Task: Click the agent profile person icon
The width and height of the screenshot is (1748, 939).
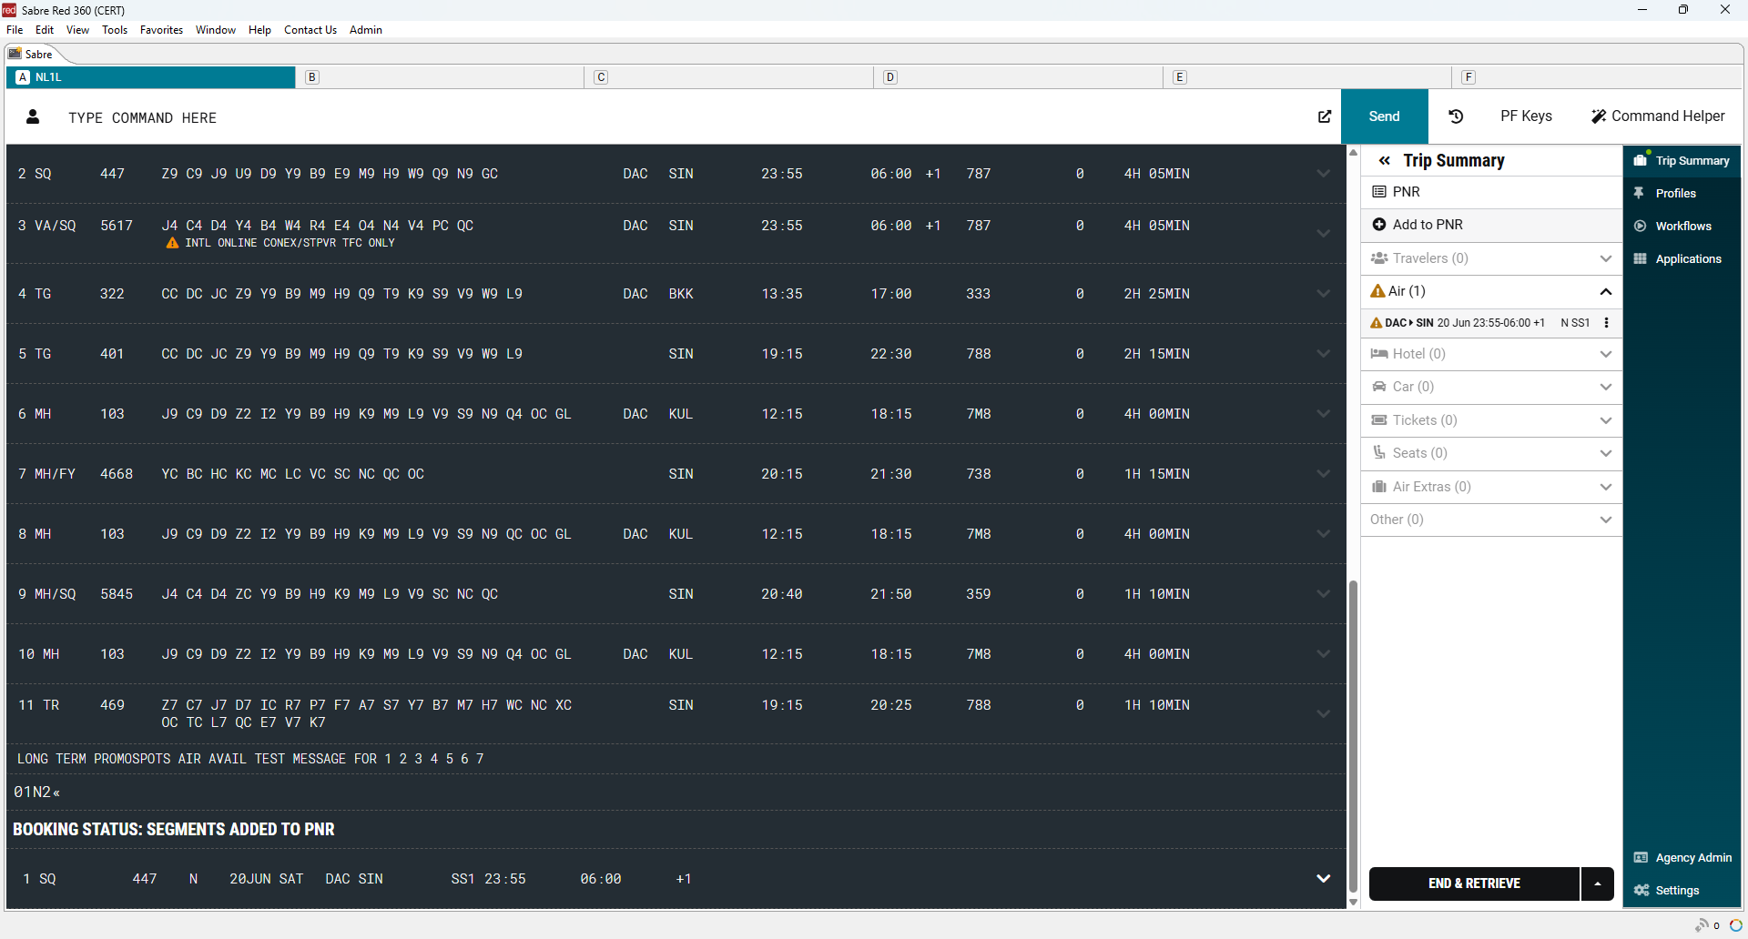Action: (34, 116)
